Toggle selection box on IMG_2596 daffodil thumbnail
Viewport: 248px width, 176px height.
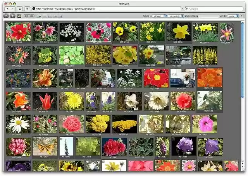(x=168, y=24)
